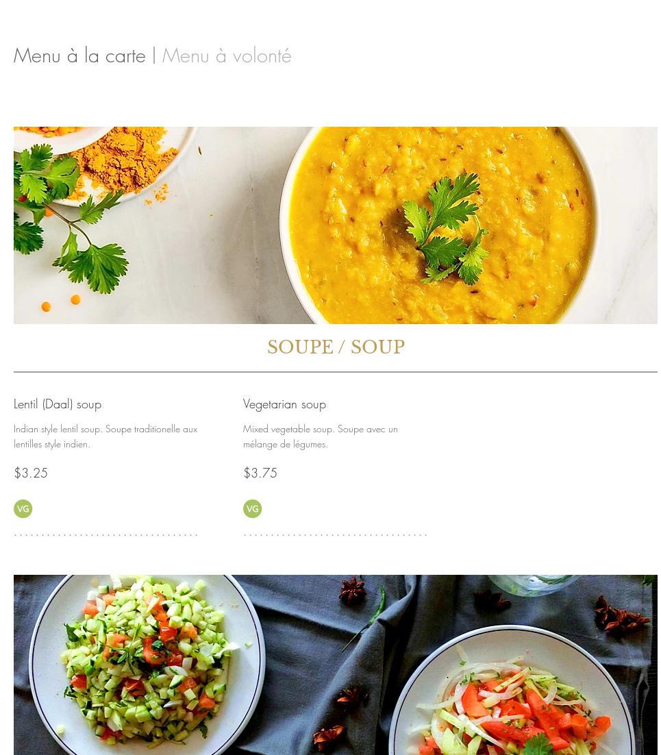661x755 pixels.
Task: Click the cilantro garnish on the soup
Action: (445, 229)
